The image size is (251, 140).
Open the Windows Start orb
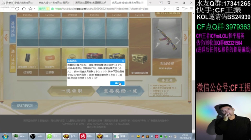(5, 136)
